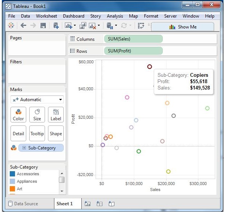The width and height of the screenshot is (225, 212).
Task: Expand the Sub-Category pill plus sign
Action: [x=24, y=148]
